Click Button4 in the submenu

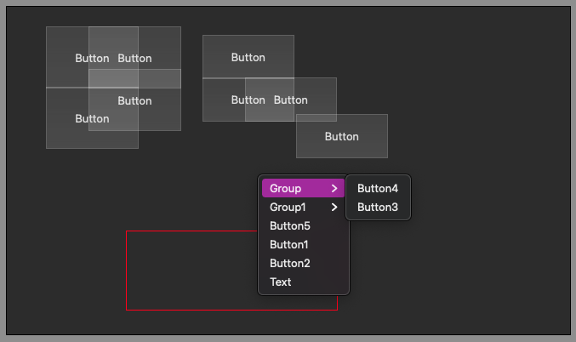coord(378,189)
